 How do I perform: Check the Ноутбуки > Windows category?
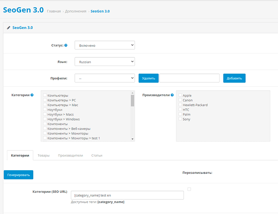pyautogui.click(x=45, y=119)
